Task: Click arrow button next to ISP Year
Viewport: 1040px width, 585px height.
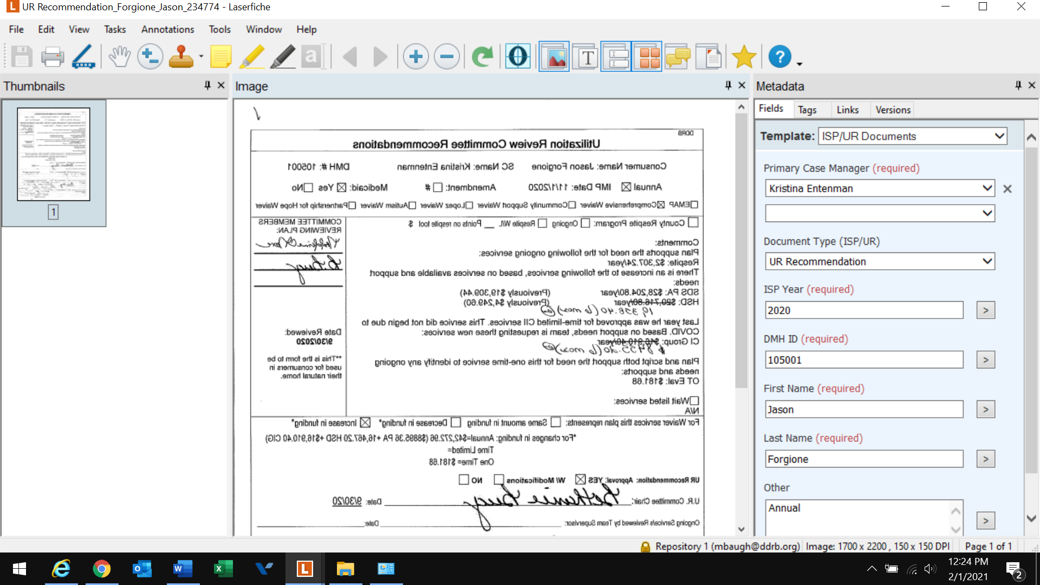Action: (x=985, y=310)
